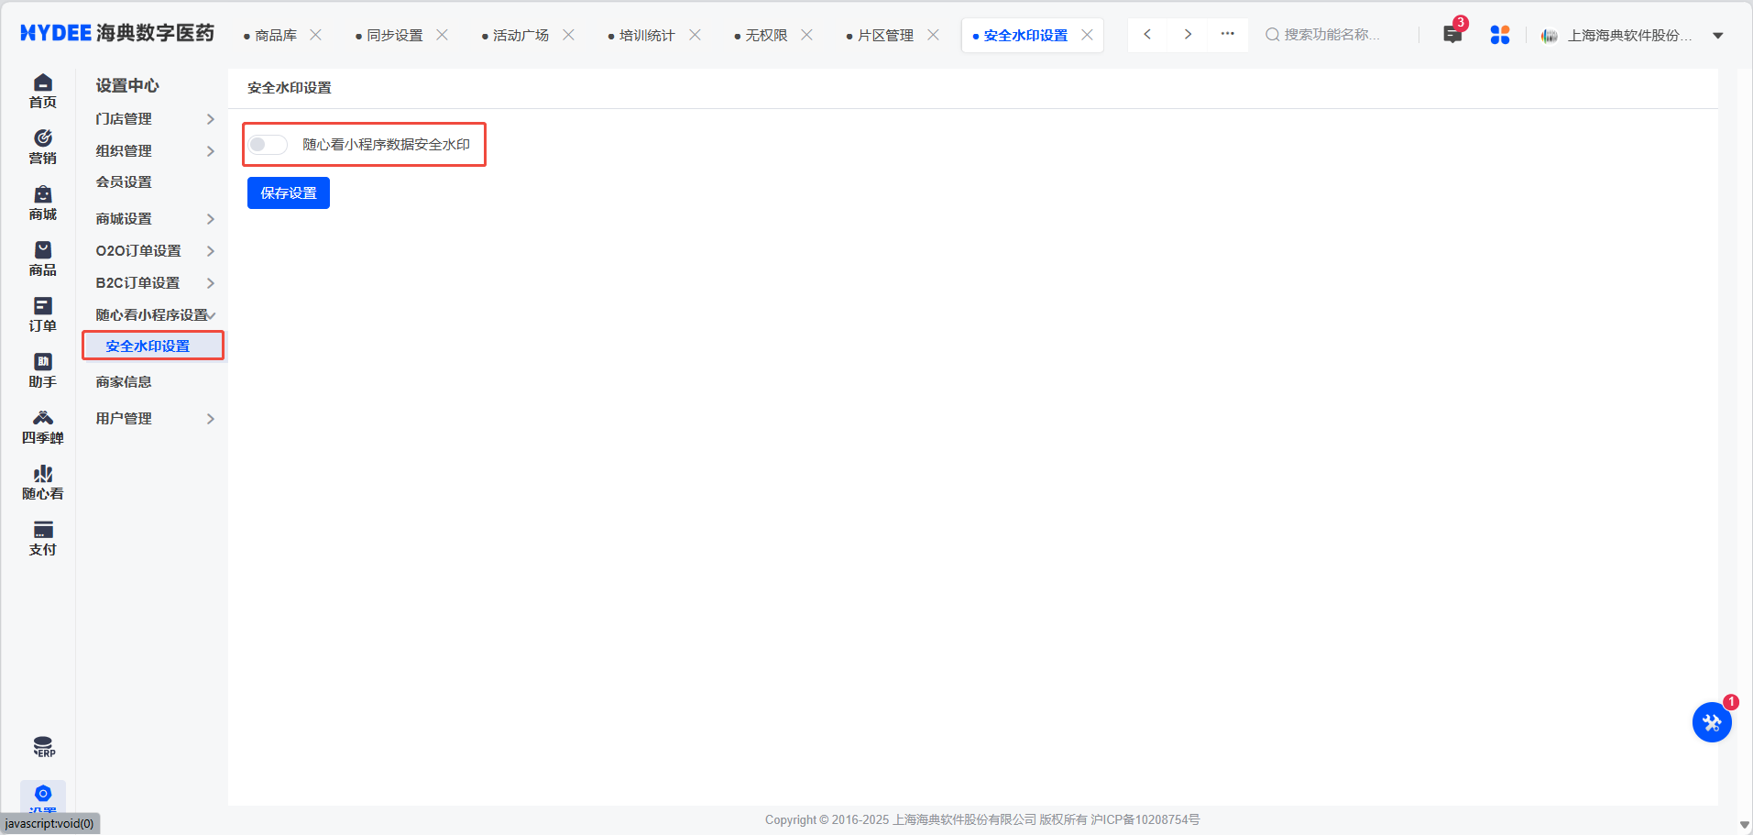Open the ERP icon at bottom left
Viewport: 1753px width, 835px height.
point(42,745)
